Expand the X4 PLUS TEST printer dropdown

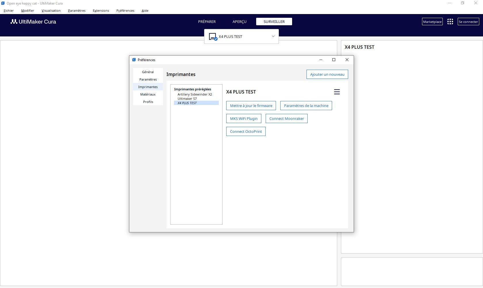[273, 36]
